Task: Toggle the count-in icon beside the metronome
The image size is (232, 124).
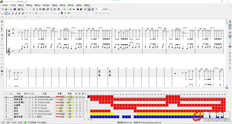Action: coord(93,9)
